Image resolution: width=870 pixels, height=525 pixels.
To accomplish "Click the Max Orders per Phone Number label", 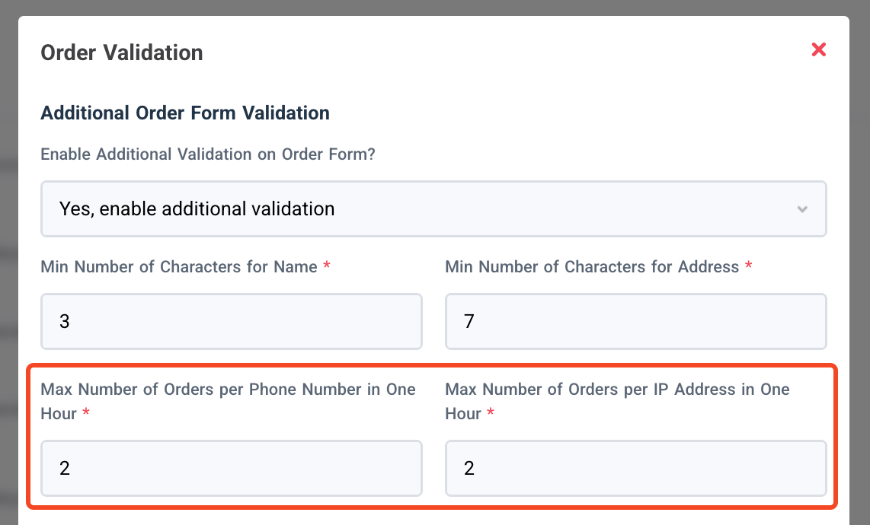I will point(228,401).
